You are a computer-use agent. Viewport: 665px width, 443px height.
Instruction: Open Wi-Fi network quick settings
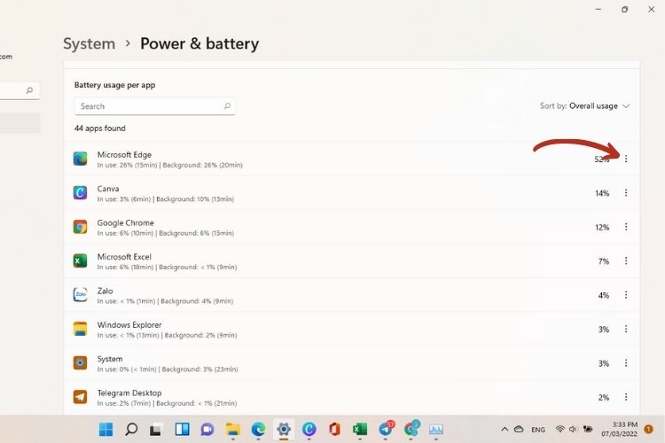click(x=559, y=429)
